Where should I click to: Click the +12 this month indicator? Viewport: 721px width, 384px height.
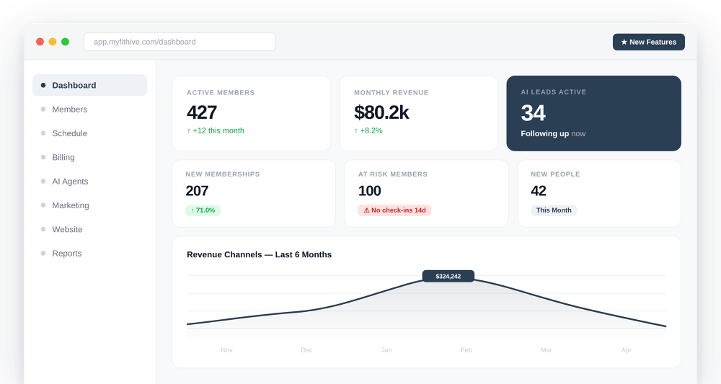[x=216, y=130]
